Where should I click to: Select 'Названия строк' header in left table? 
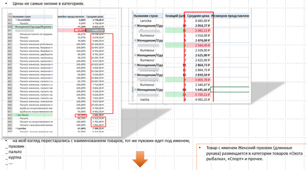[x=22, y=17]
